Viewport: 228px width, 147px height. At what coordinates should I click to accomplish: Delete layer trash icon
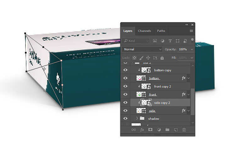pos(184,130)
